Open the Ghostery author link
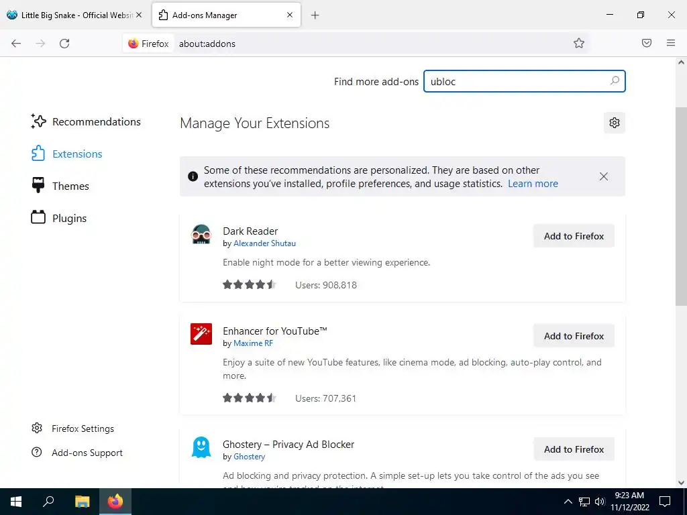Screen dimensions: 687x515 [250, 457]
